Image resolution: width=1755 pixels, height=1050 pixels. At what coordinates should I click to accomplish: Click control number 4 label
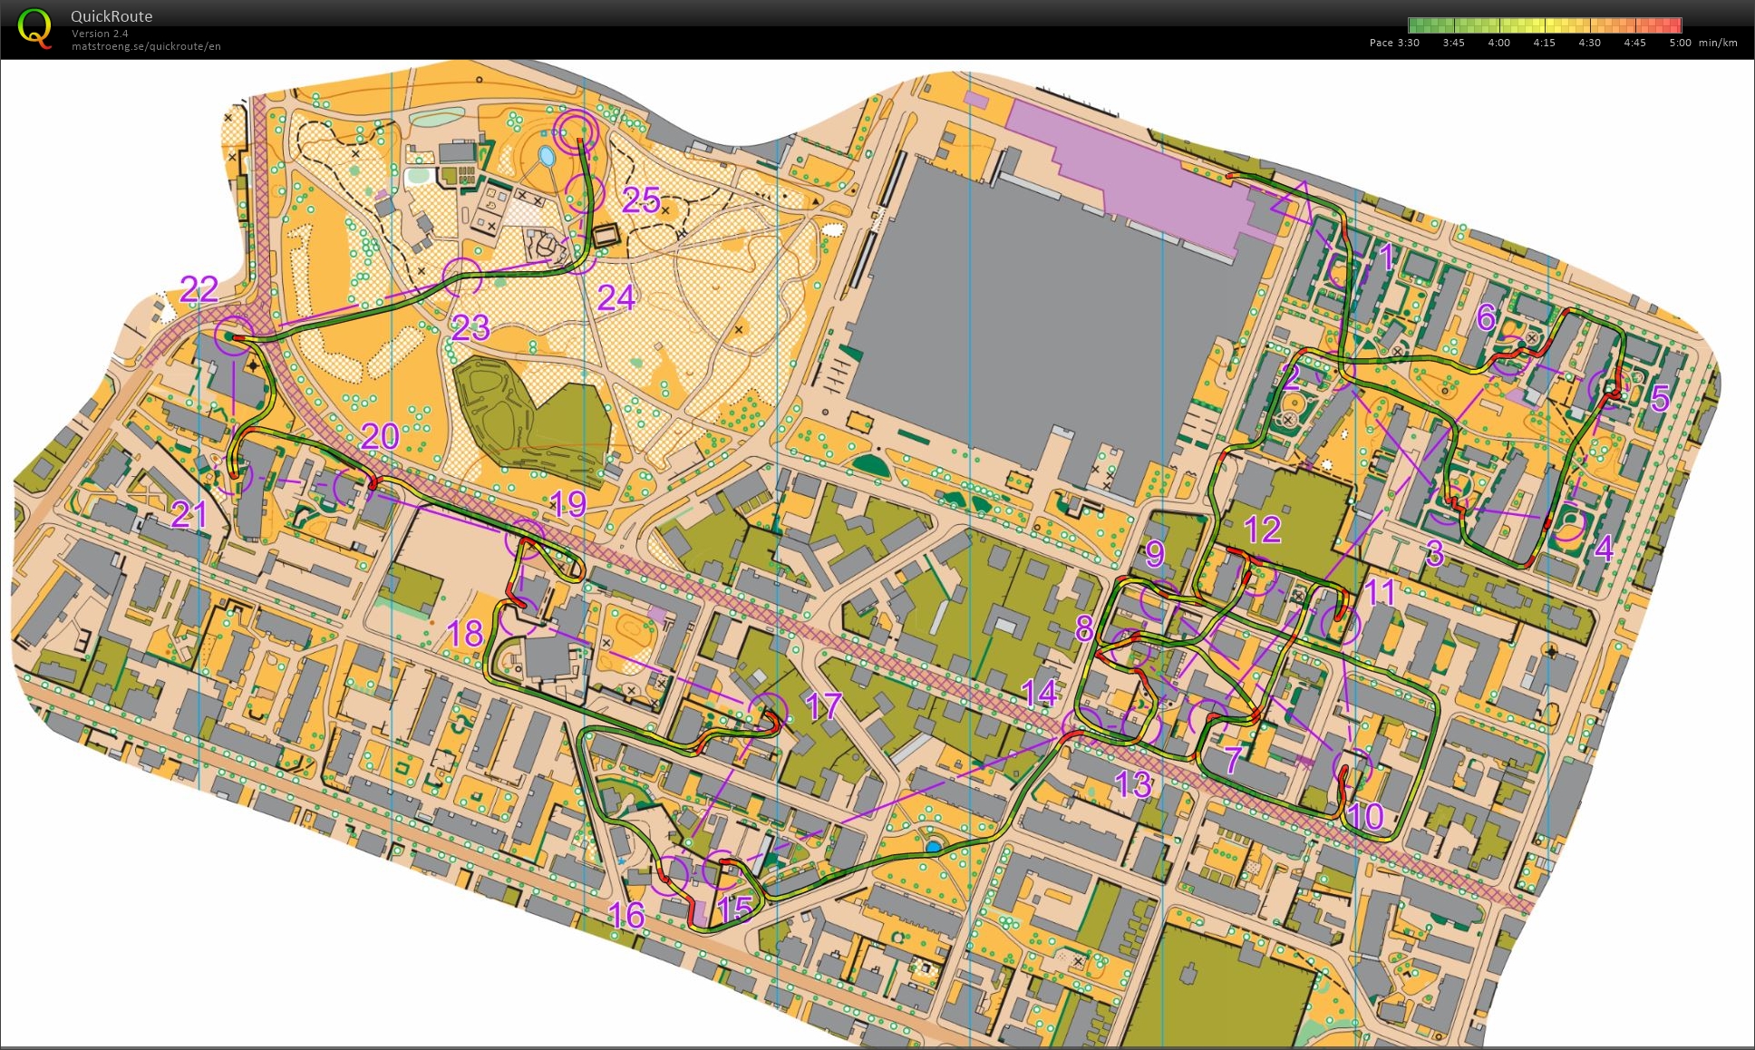[x=1604, y=548]
